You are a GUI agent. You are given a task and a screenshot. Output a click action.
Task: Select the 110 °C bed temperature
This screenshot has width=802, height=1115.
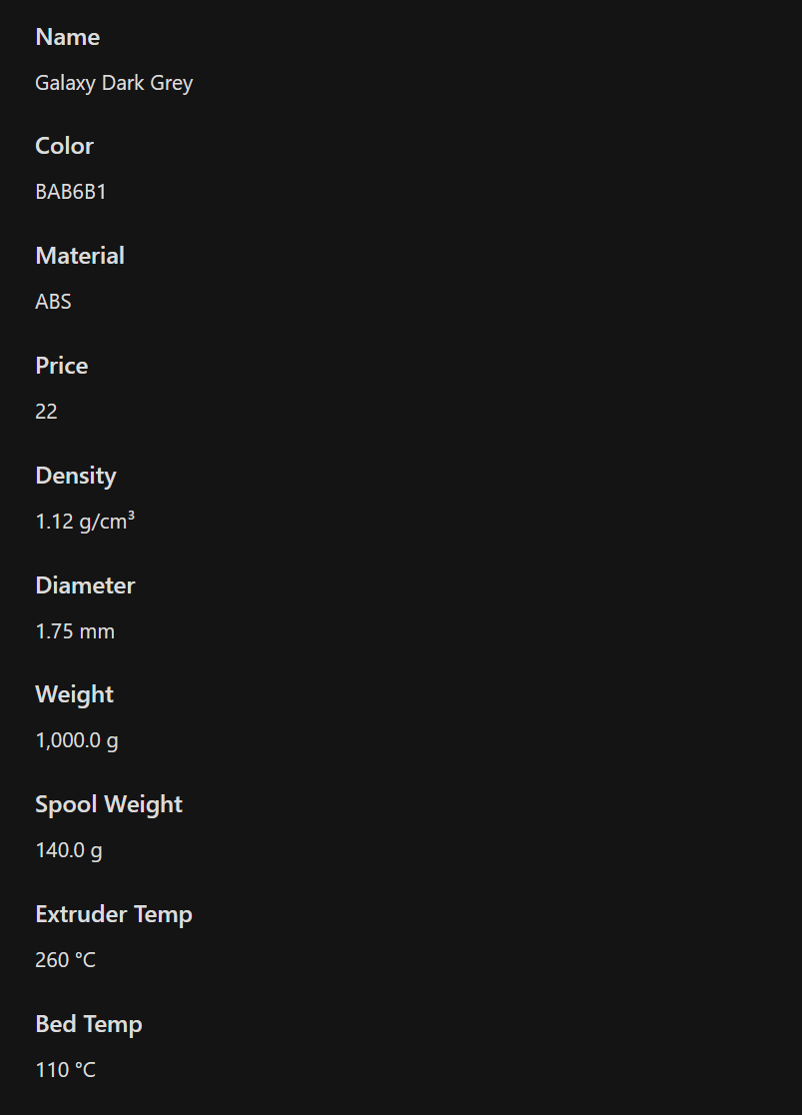click(x=65, y=1070)
